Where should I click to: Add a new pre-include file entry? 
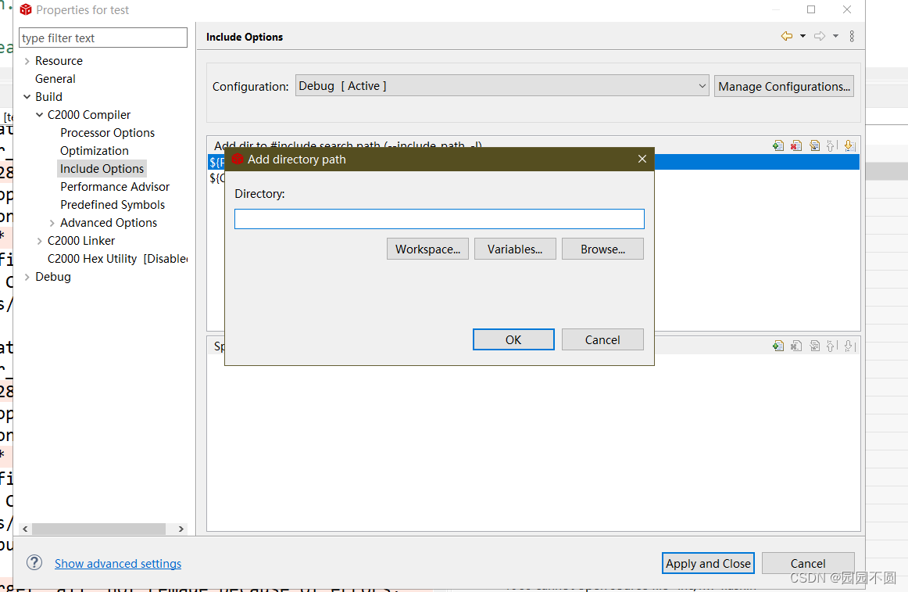778,345
